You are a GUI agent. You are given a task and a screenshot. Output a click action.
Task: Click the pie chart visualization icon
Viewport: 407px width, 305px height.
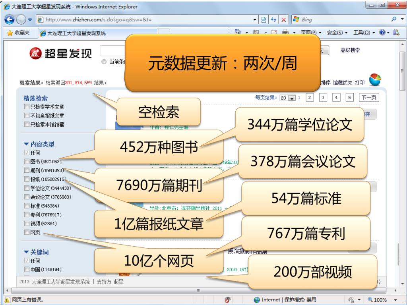[x=375, y=79]
